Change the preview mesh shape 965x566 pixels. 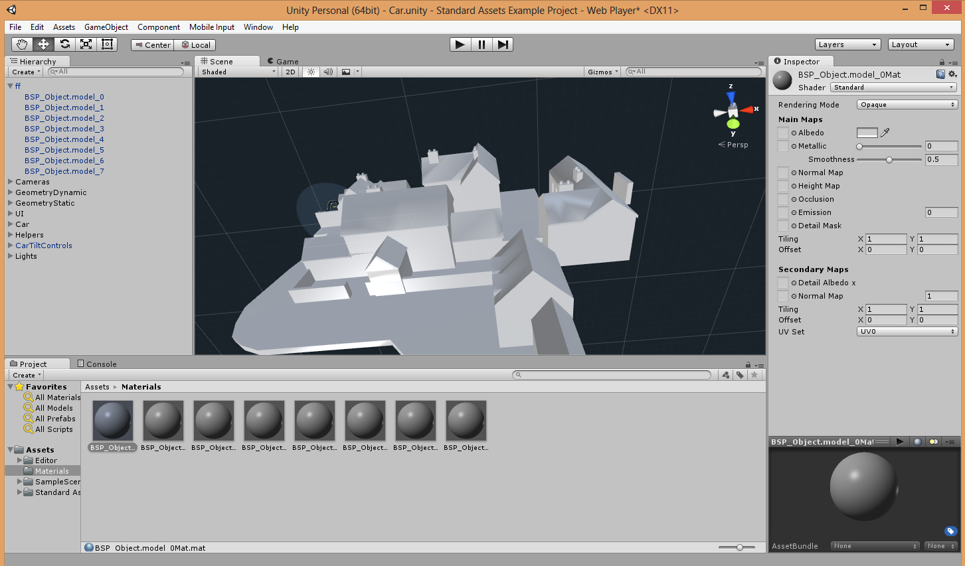click(918, 441)
